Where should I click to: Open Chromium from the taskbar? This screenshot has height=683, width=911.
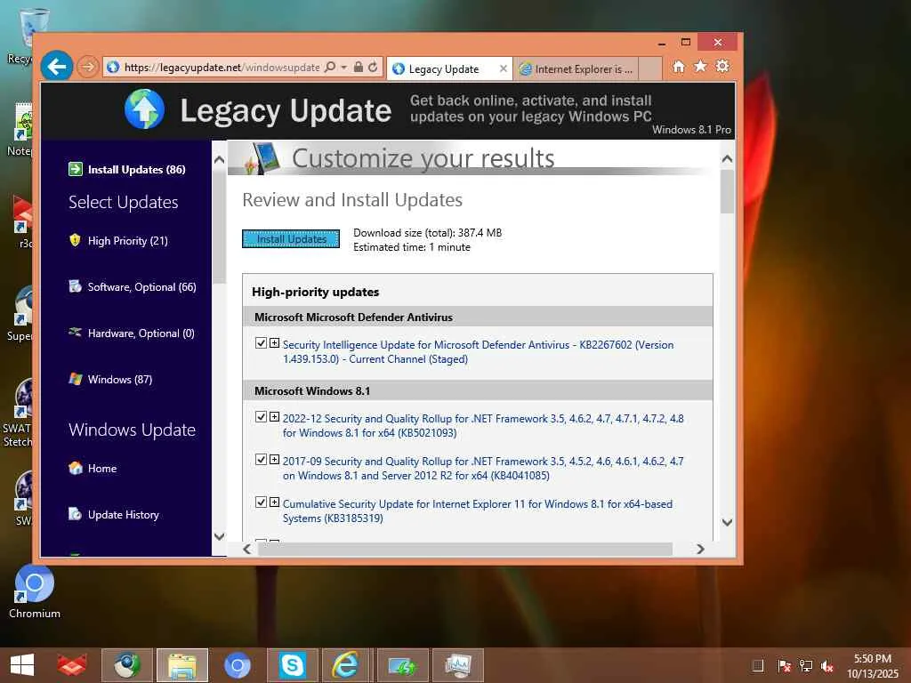[x=237, y=665]
